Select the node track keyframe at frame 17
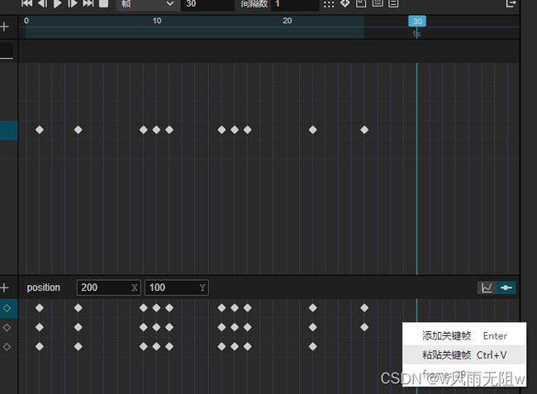The height and width of the screenshot is (394, 537). click(248, 130)
